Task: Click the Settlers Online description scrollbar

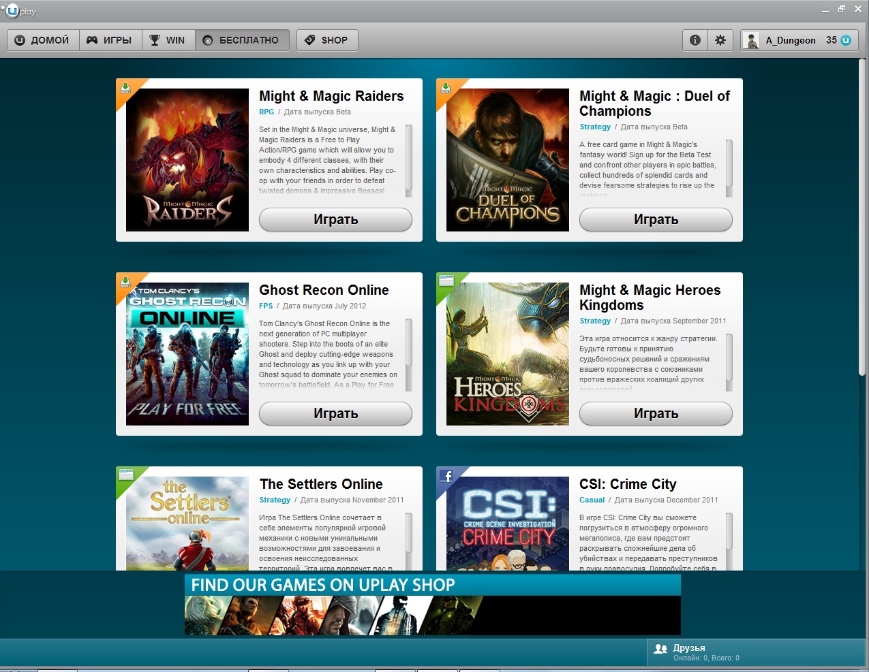Action: [409, 541]
